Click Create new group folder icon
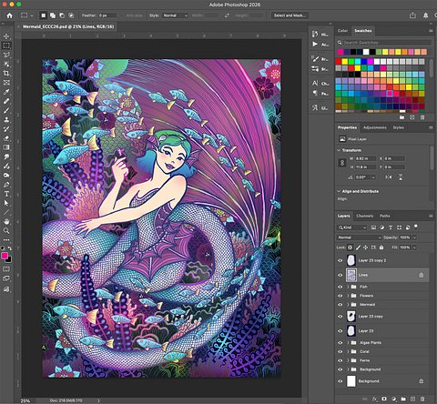 403,399
